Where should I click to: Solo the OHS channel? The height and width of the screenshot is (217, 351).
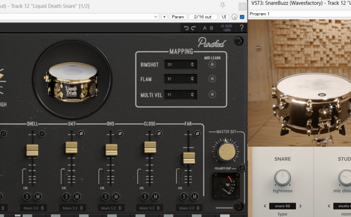[x=105, y=197]
